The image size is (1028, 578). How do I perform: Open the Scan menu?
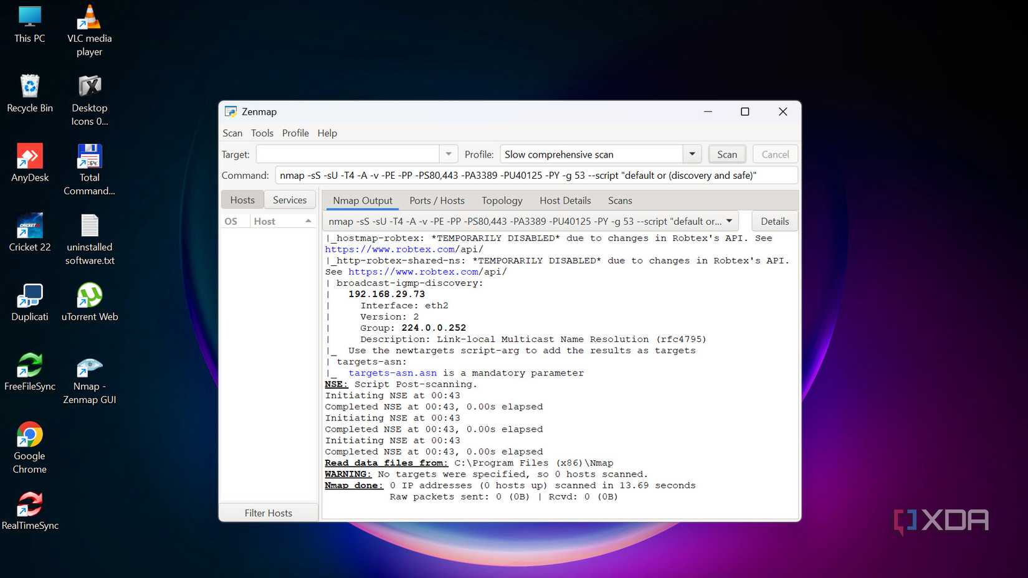pyautogui.click(x=232, y=133)
